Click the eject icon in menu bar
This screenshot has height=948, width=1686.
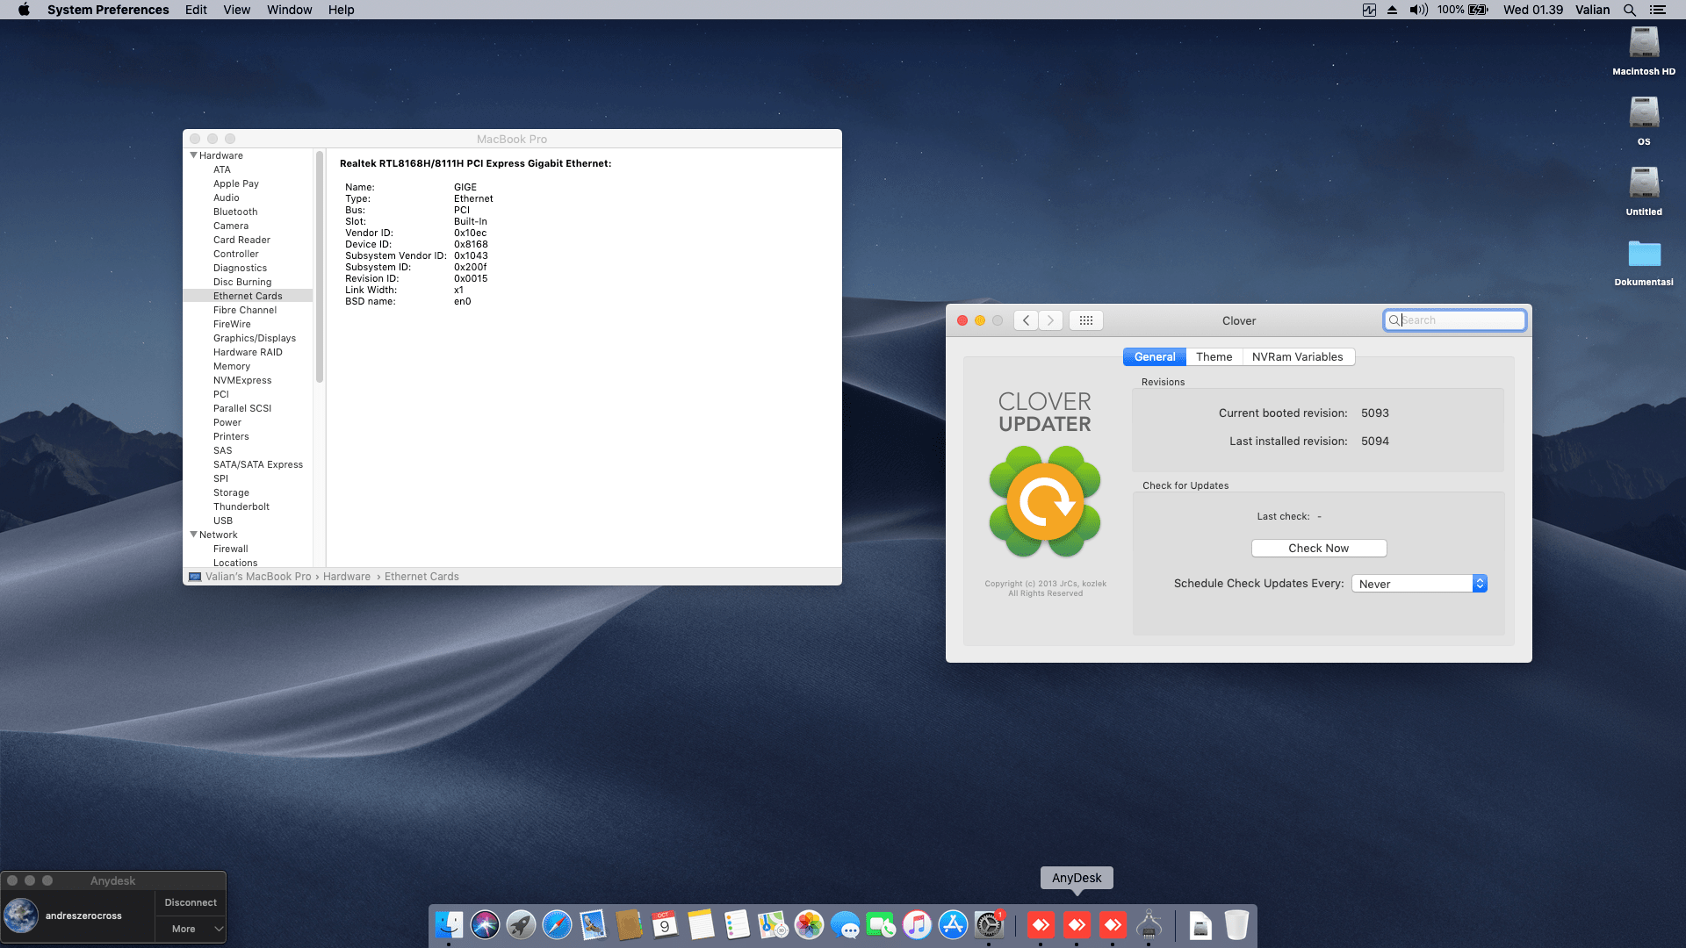(x=1393, y=10)
